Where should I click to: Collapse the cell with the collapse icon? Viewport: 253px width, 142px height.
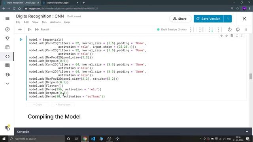click(x=237, y=36)
